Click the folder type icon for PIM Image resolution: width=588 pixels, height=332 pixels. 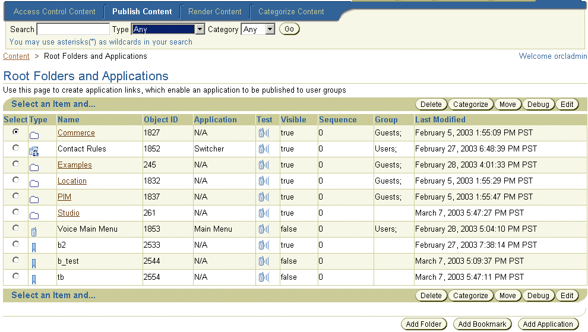(34, 200)
